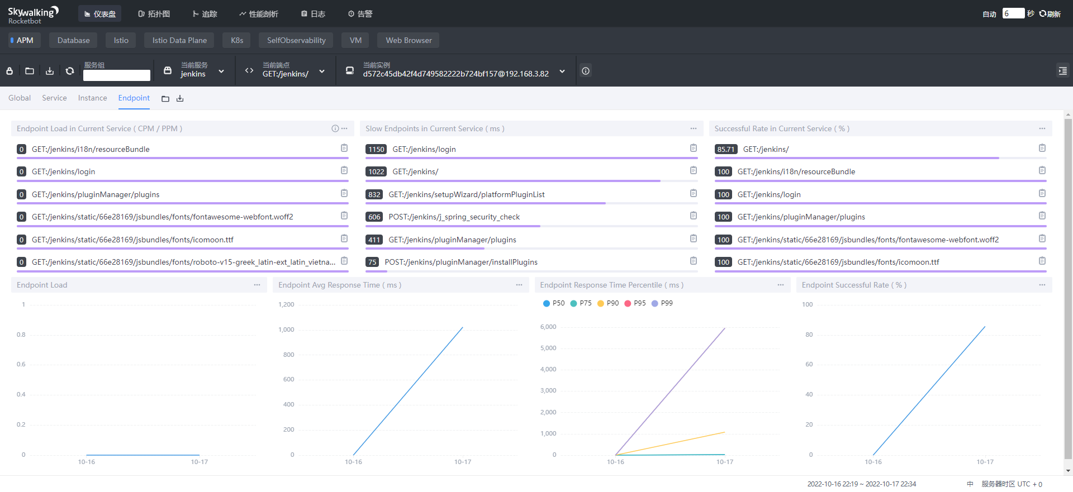This screenshot has height=492, width=1073.
Task: Click the folder icon next to Endpoint tab
Action: [x=165, y=99]
